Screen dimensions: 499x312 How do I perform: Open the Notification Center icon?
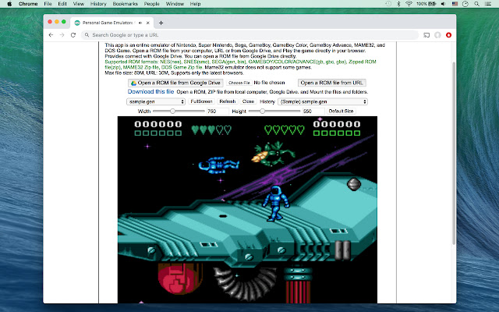[x=487, y=4]
